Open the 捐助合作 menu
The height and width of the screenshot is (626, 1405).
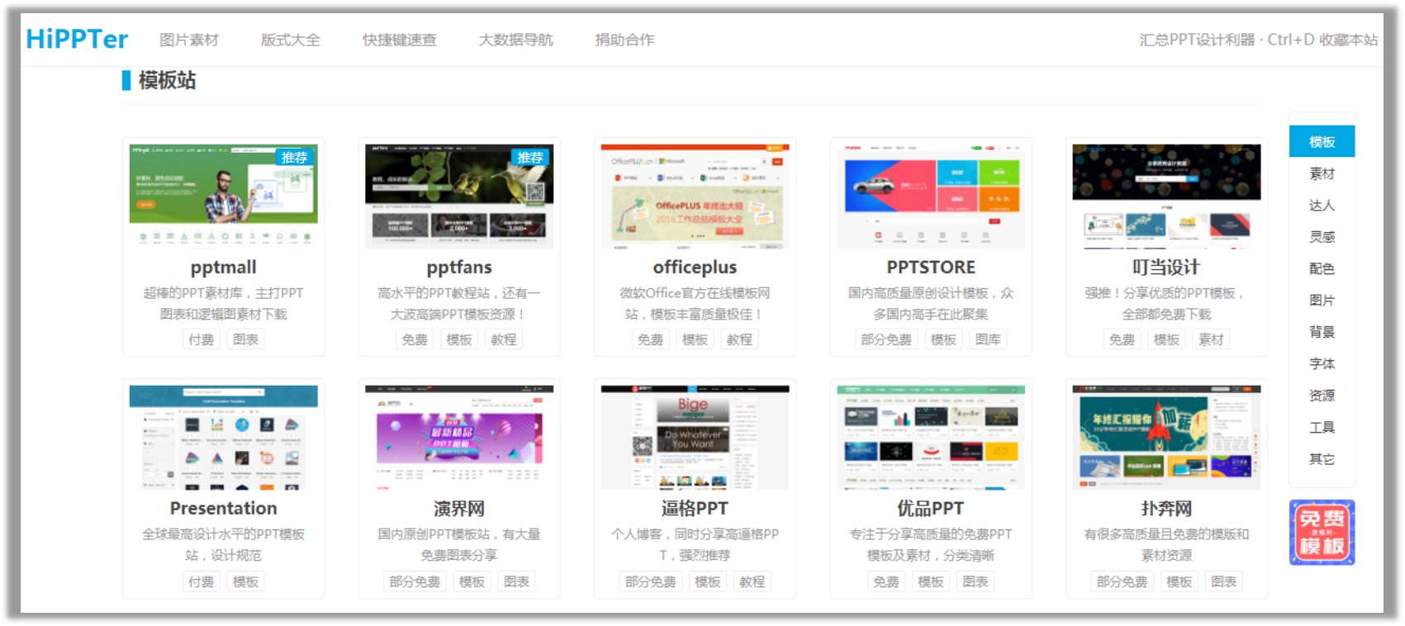pyautogui.click(x=625, y=40)
